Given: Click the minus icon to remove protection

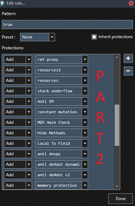Looking at the screenshot, I should 128,71.
